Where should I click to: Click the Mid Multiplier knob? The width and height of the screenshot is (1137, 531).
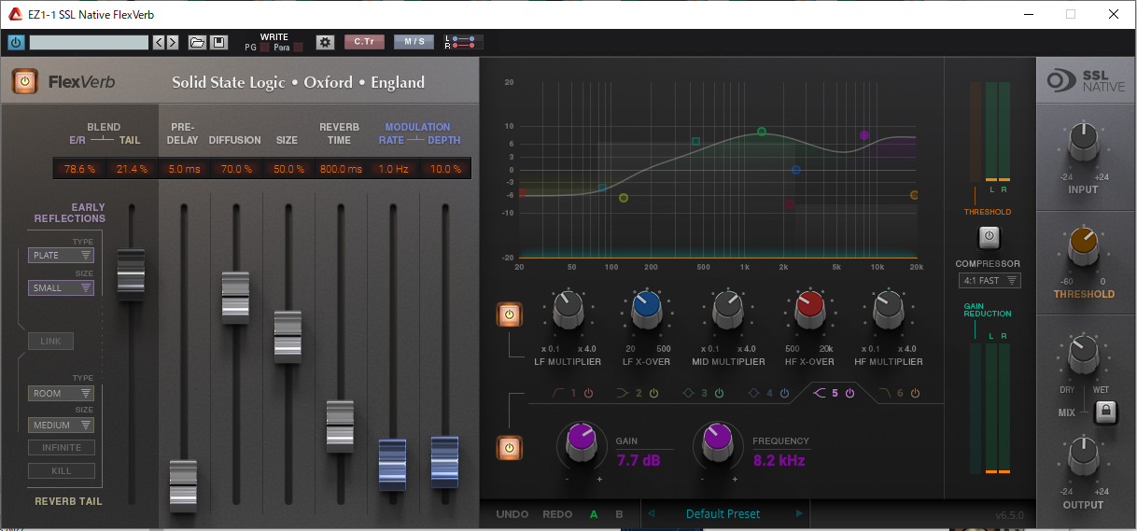point(727,311)
